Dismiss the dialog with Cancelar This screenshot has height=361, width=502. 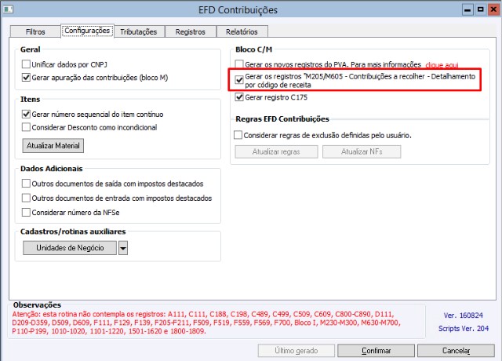coord(456,351)
